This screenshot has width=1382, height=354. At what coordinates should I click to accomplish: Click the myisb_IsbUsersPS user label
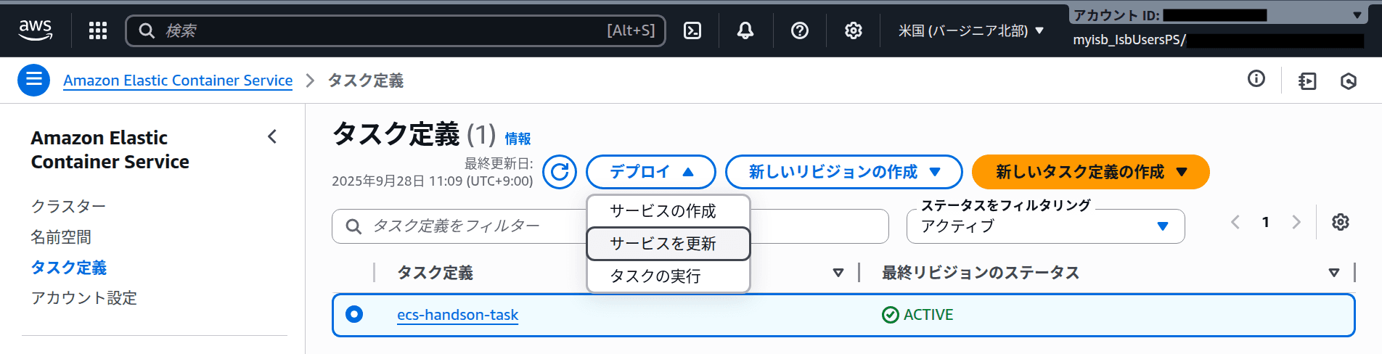(1129, 40)
